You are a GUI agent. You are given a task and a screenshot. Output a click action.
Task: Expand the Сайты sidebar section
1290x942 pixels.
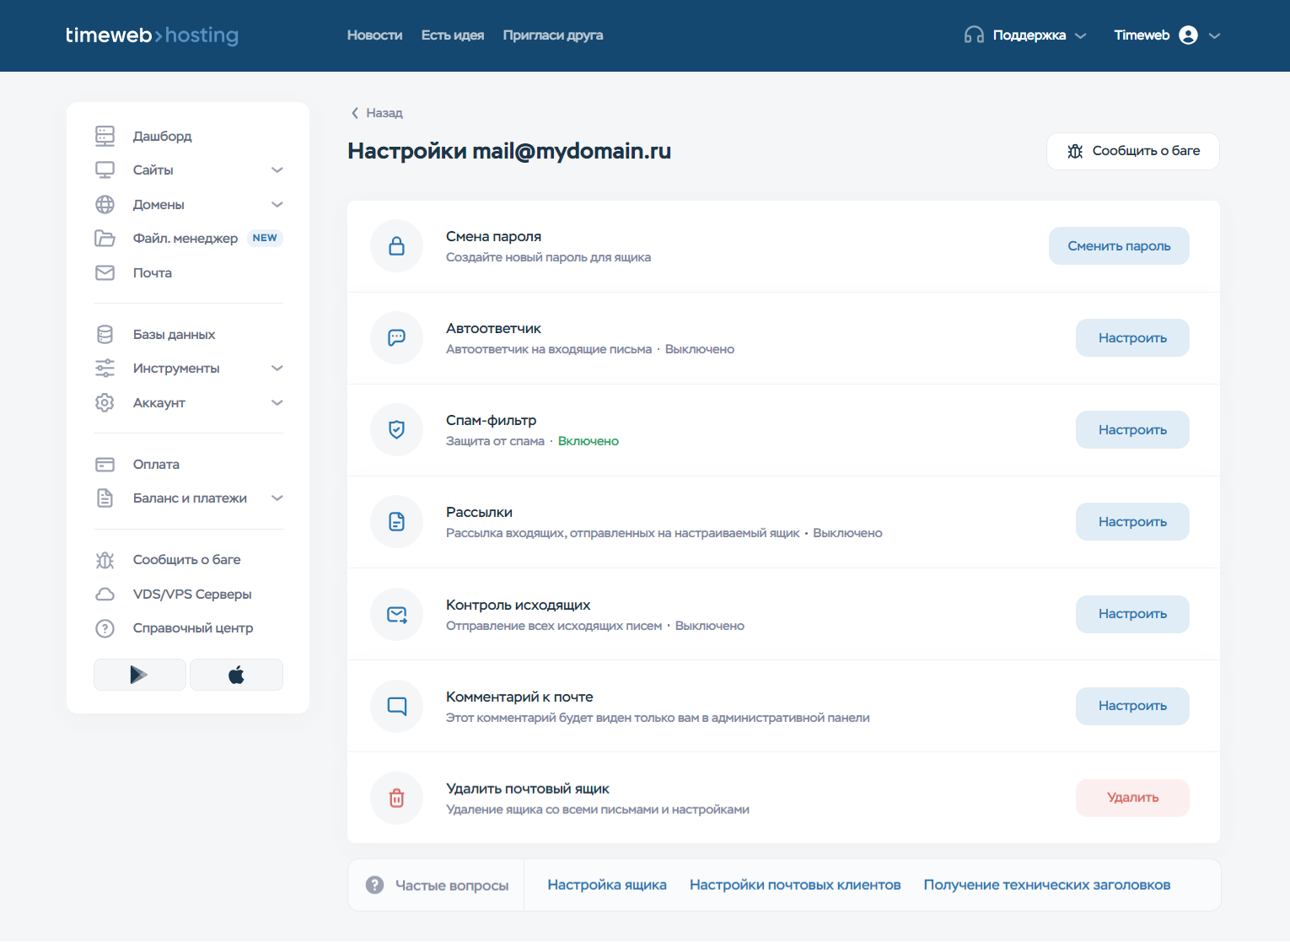(x=277, y=170)
